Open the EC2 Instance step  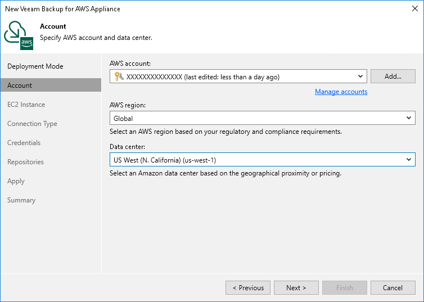[x=26, y=105]
